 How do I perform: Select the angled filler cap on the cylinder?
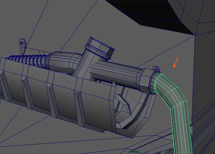[x=100, y=48]
